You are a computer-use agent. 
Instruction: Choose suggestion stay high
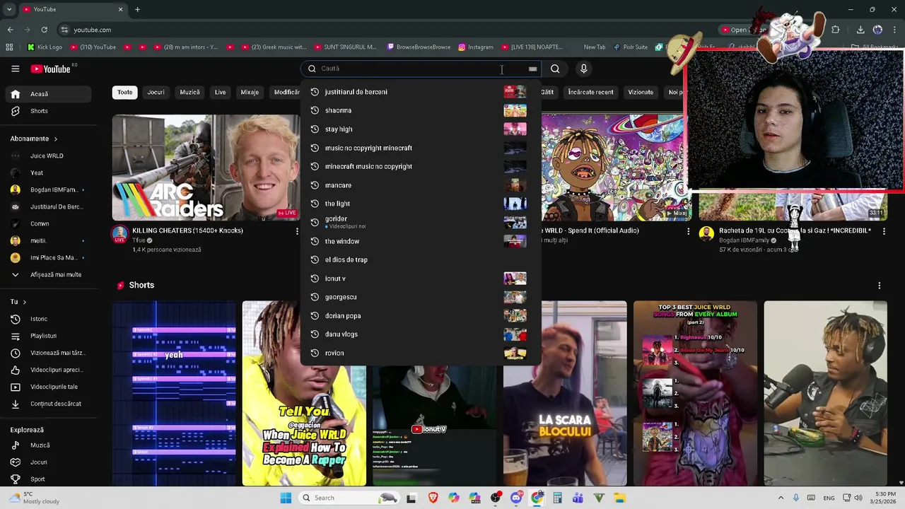(421, 129)
